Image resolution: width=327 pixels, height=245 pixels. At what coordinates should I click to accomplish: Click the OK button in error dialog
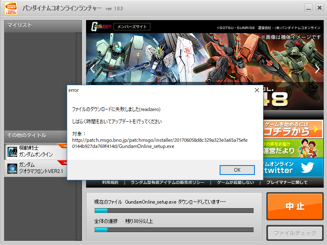(x=237, y=170)
